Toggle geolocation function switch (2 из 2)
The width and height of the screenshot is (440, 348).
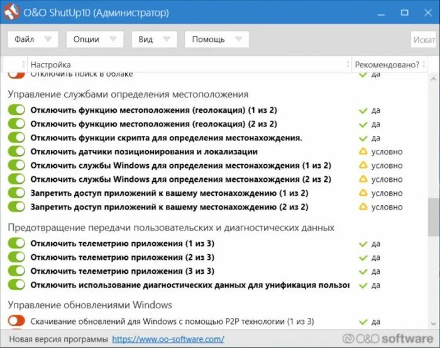16,123
